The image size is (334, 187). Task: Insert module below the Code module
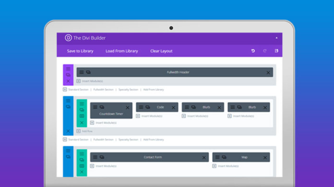[x=149, y=116]
